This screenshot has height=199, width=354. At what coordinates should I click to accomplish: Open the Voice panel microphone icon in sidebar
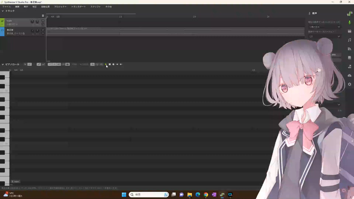point(350,22)
